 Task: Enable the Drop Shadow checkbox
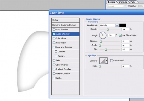(54, 29)
